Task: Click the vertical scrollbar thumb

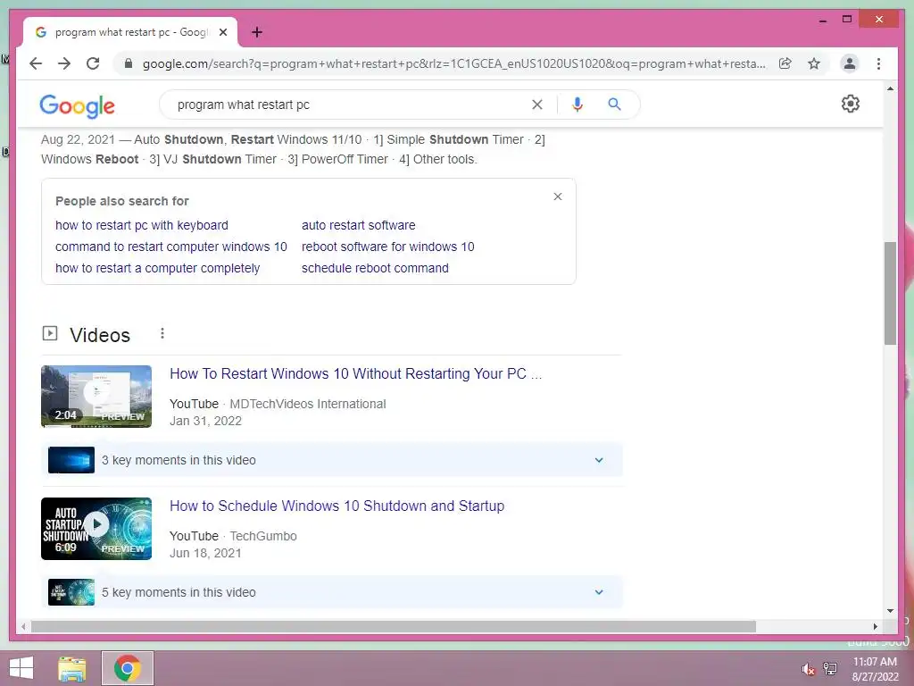Action: pos(890,293)
